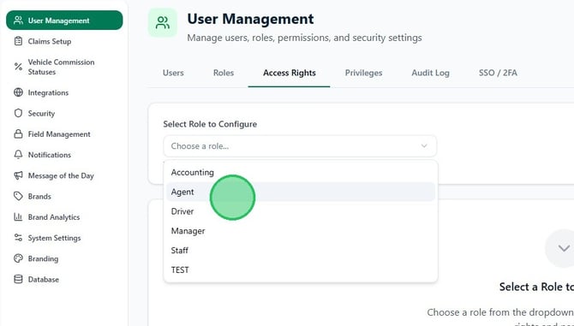The image size is (574, 326).
Task: Pick Driver from the role dropdown
Action: point(301,211)
